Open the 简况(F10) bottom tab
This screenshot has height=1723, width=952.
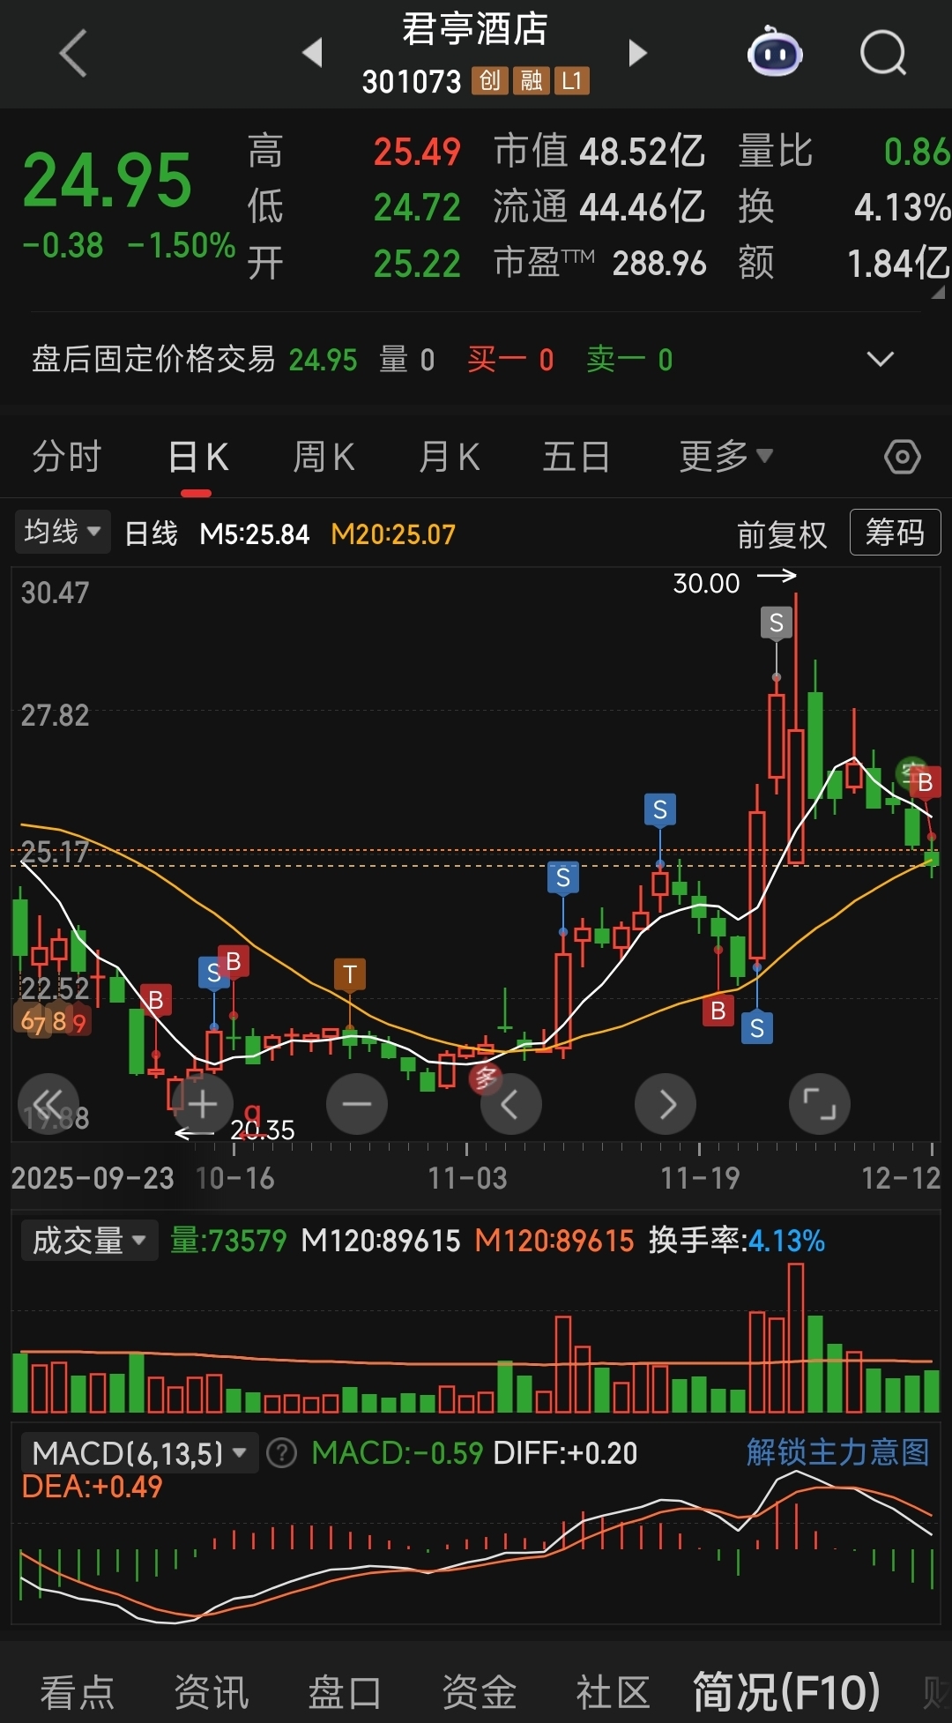click(786, 1692)
